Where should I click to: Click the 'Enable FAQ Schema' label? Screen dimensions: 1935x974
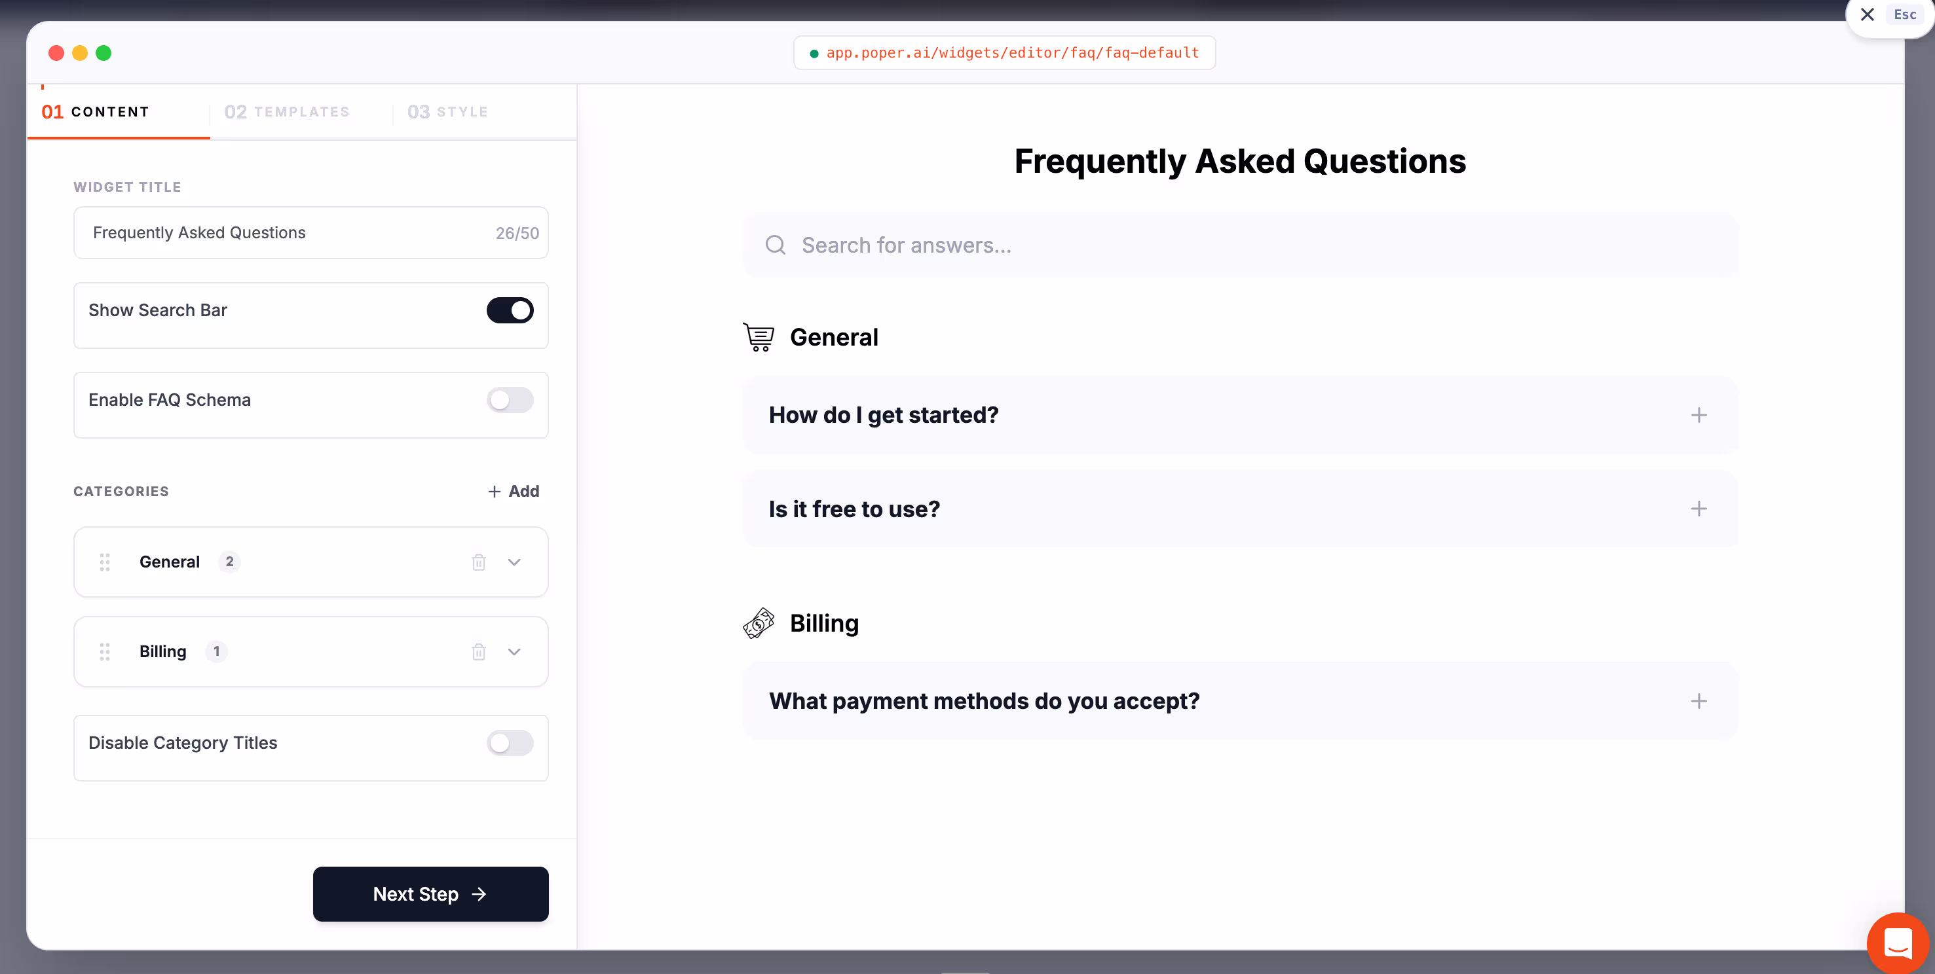pyautogui.click(x=170, y=400)
